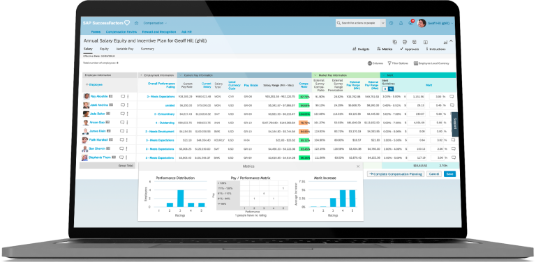Toggle Employee Local Currency
Image resolution: width=536 pixels, height=262 pixels.
431,63
